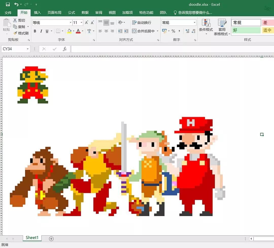This screenshot has width=274, height=248.
Task: Switch to the 页面布局 tab
Action: (54, 13)
